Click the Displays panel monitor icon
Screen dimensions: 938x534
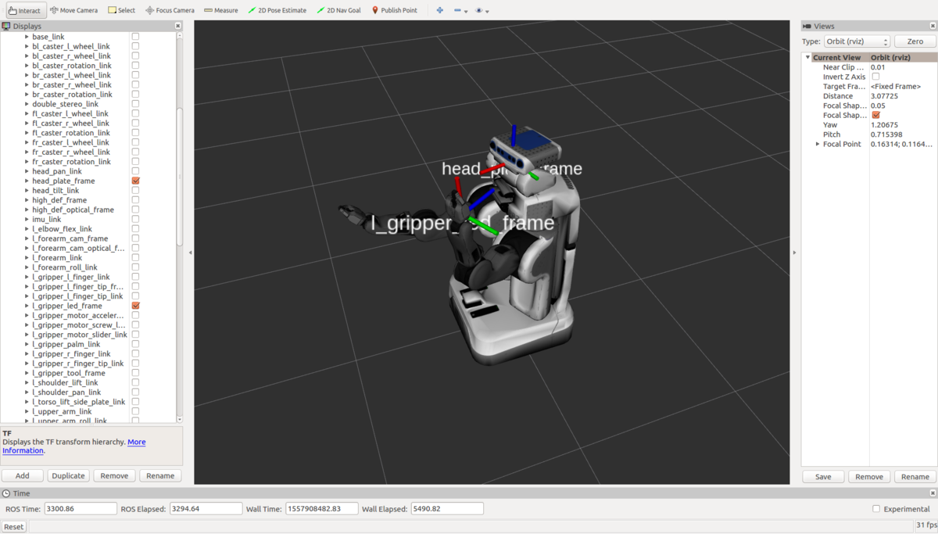(x=6, y=26)
